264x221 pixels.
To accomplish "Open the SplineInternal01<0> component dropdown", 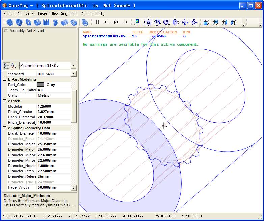I will click(x=73, y=66).
